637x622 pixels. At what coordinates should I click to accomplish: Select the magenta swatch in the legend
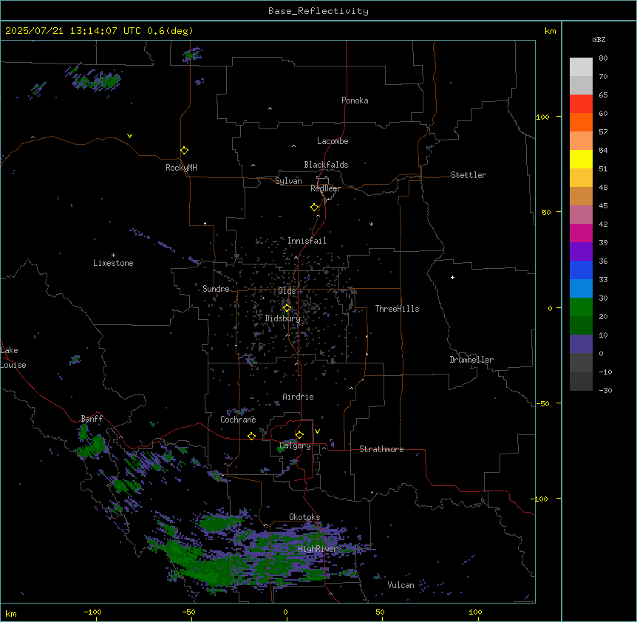tap(581, 233)
